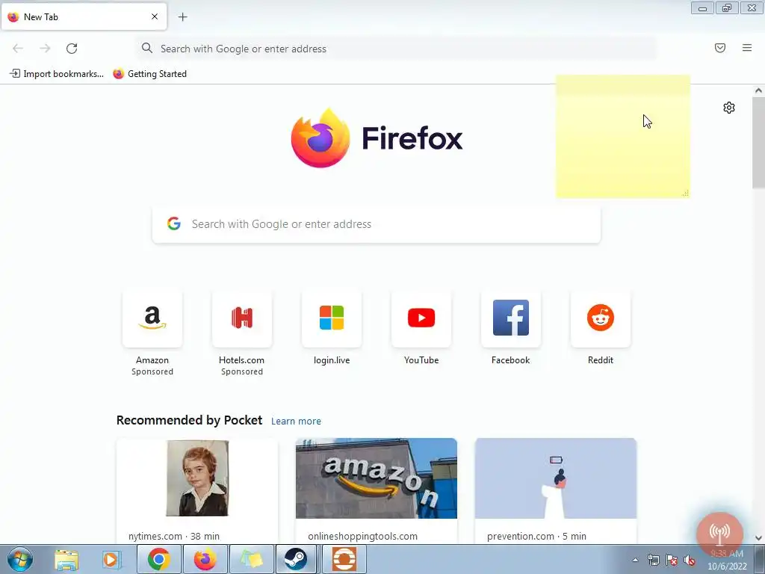Open the Firefox hamburger application menu
This screenshot has height=574, width=765.
click(747, 48)
